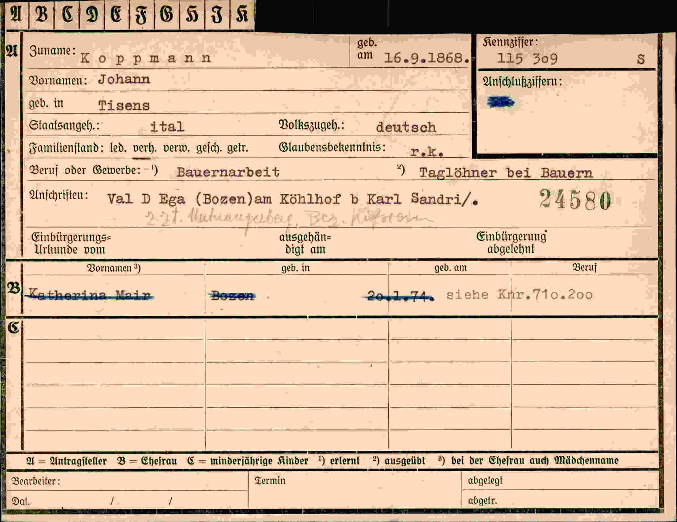Click the footnote '2) ausgeübt'
677x522 pixels.
[399, 461]
